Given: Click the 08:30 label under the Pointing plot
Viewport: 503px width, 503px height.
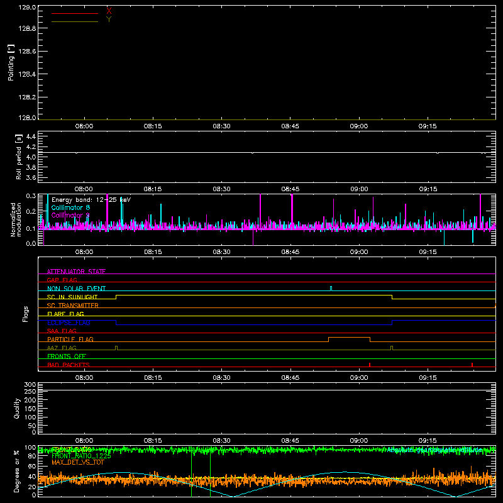Looking at the screenshot, I should coord(221,126).
